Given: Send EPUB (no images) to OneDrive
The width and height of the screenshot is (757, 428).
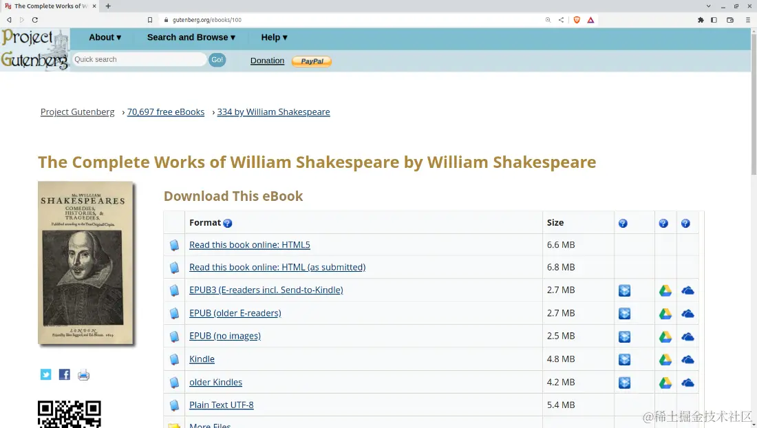Looking at the screenshot, I should 687,336.
